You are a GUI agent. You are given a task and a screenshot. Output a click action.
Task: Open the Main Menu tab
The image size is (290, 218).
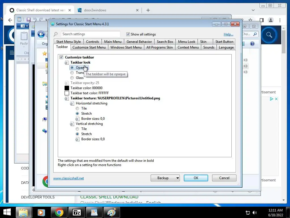pos(113,42)
